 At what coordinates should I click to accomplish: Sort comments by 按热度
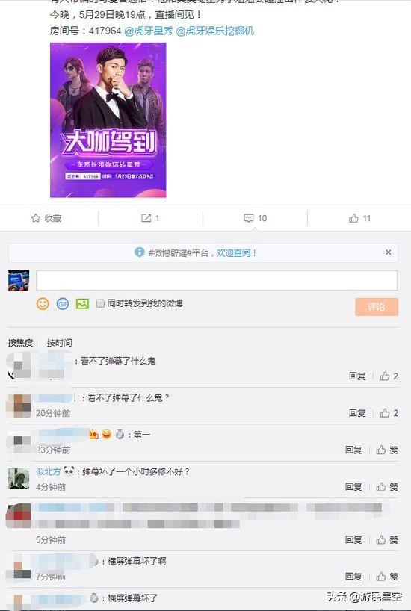coord(20,343)
